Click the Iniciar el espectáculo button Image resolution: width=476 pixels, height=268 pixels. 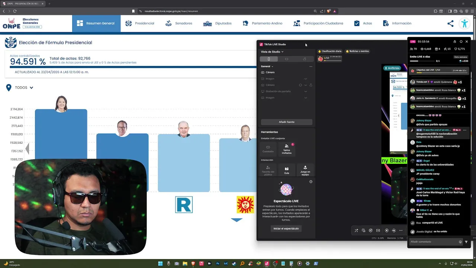(x=286, y=229)
